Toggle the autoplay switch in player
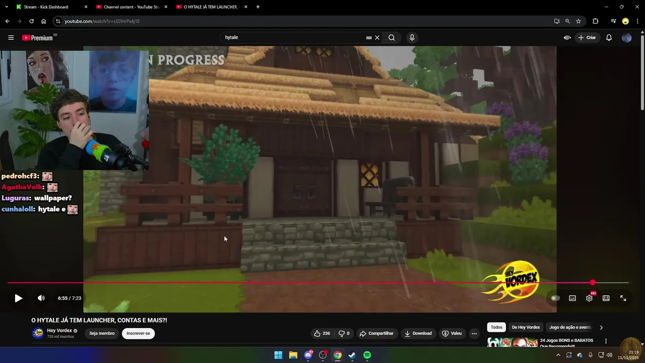This screenshot has width=645, height=363. coord(555,298)
